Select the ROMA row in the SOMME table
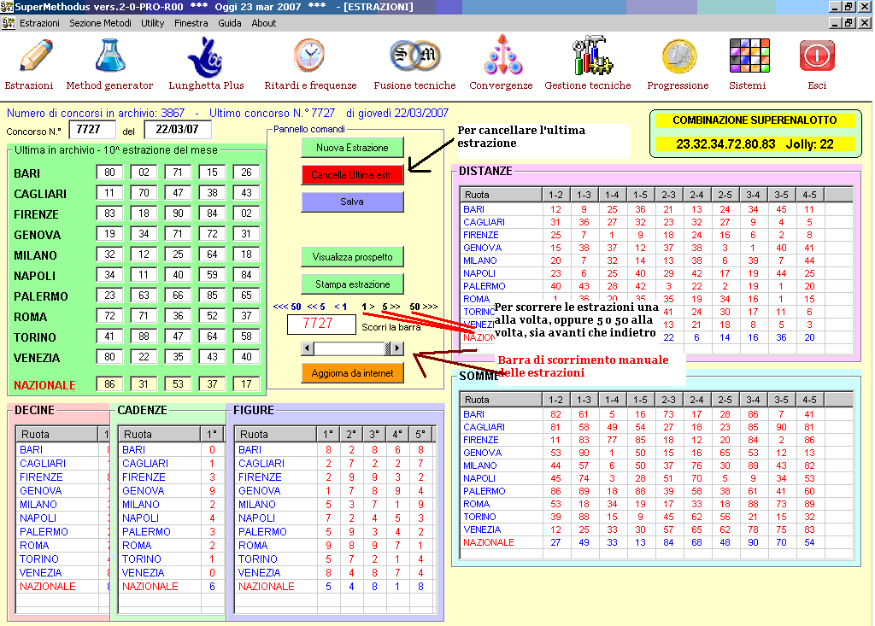This screenshot has width=875, height=626. [656, 505]
